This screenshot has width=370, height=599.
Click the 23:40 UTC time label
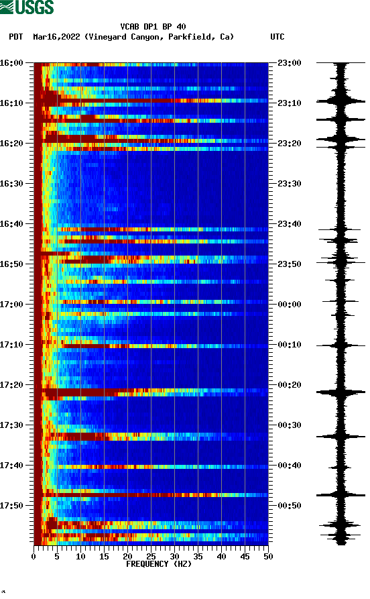tap(290, 224)
